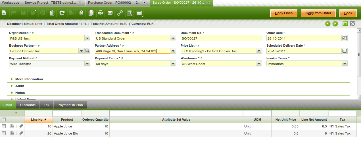The image size is (361, 143).
Task: Close the Service Project tab
Action: [x=80, y=3]
